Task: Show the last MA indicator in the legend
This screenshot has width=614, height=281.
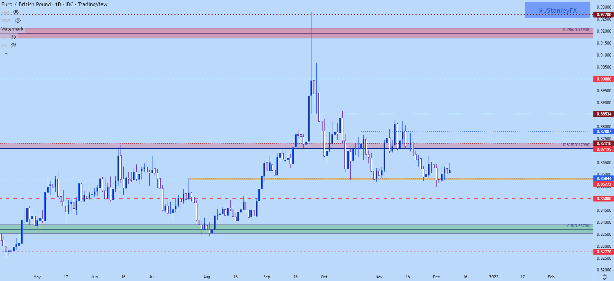Action: [x=13, y=45]
